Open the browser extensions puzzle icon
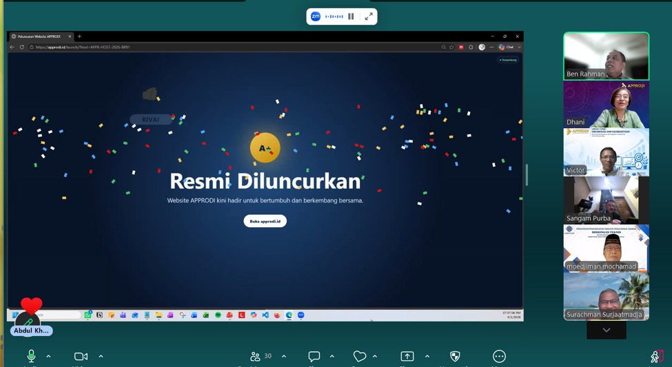The height and width of the screenshot is (367, 672). coord(471,47)
